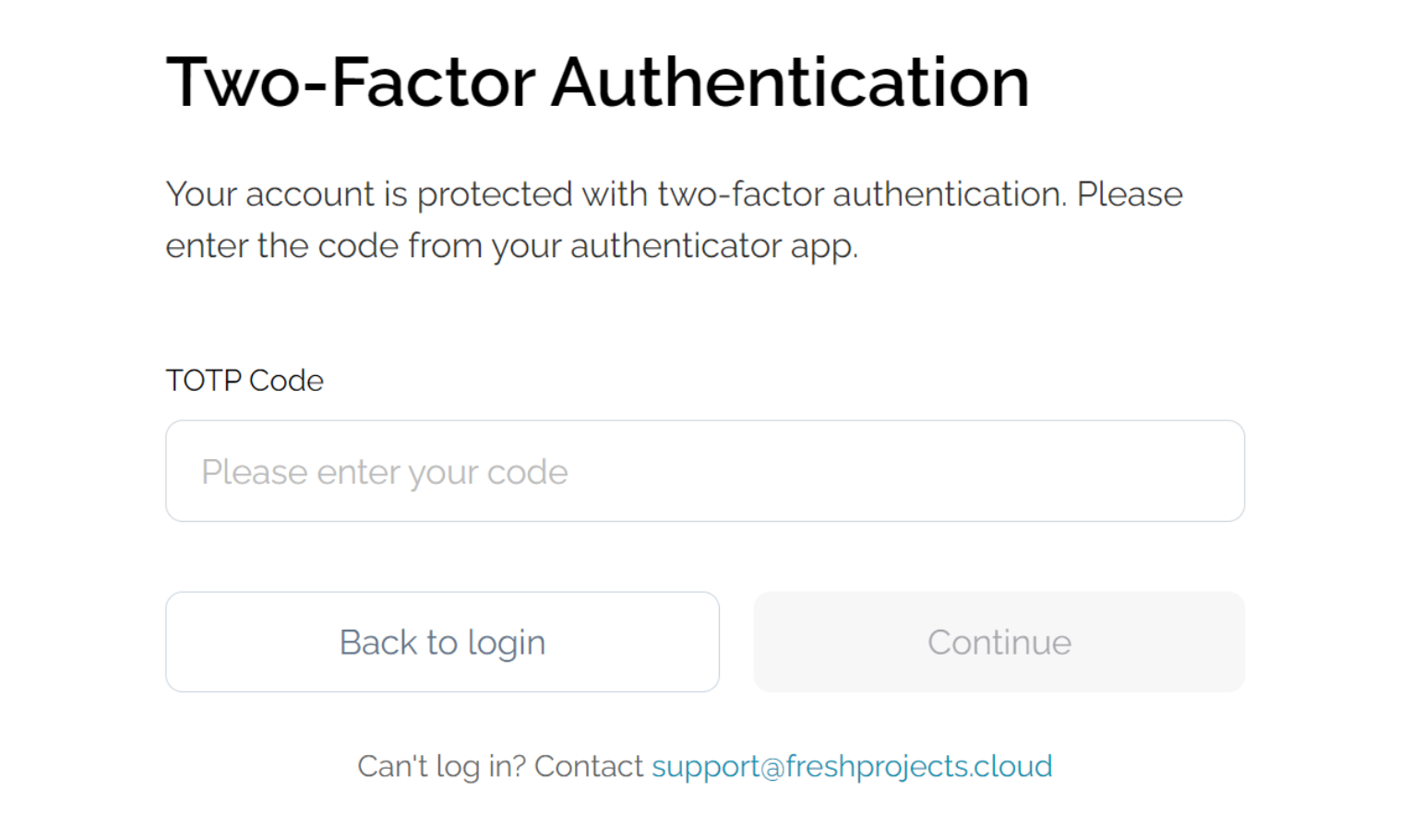The height and width of the screenshot is (814, 1423).
Task: Click the "Can't log in? Contact" text
Action: (499, 766)
